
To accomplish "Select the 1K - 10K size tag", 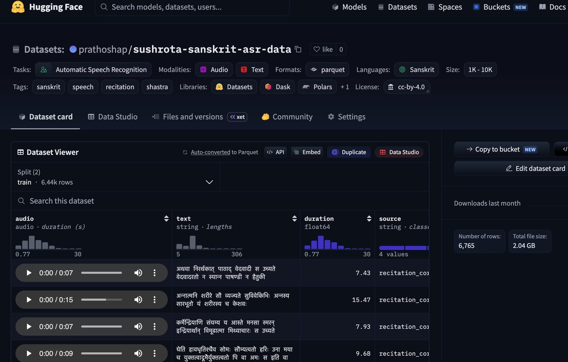I will [x=480, y=69].
